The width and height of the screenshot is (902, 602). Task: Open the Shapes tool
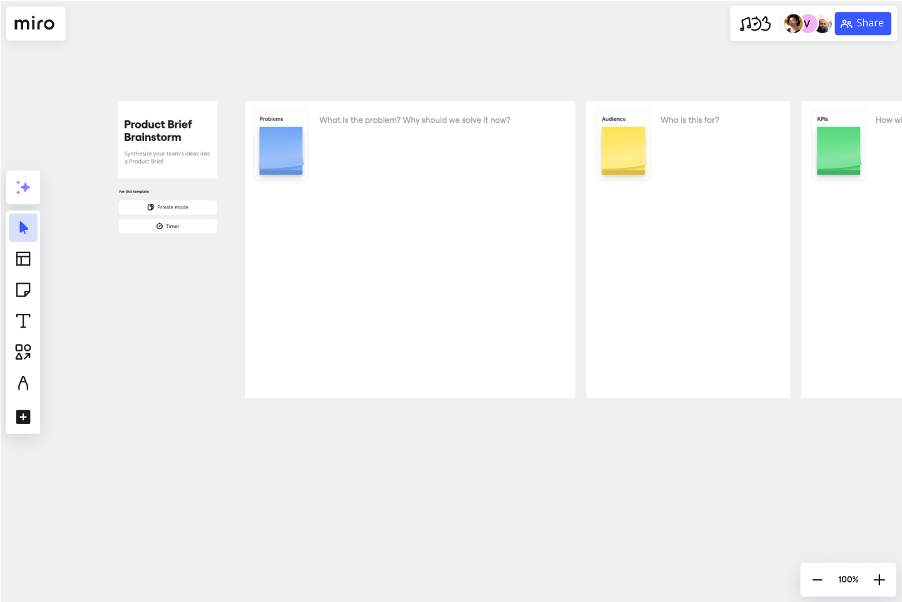tap(23, 352)
